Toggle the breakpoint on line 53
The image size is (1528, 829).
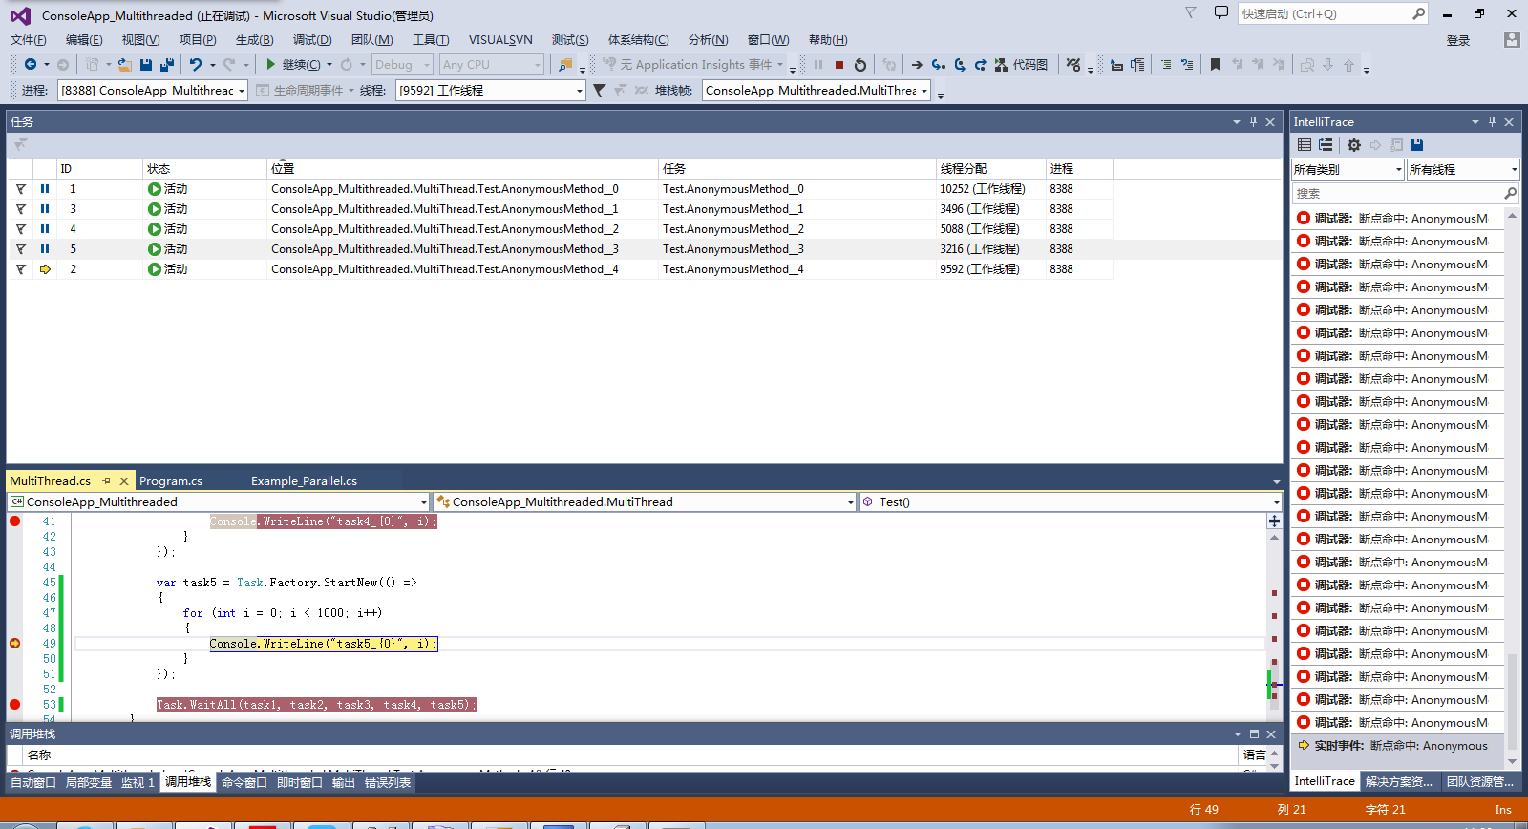tap(14, 705)
